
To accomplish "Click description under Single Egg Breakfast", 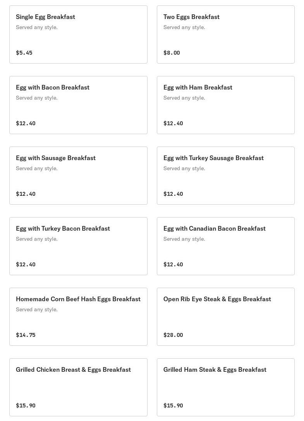I will pyautogui.click(x=37, y=27).
